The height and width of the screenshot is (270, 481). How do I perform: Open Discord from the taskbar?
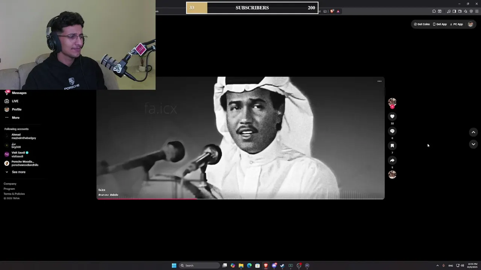click(274, 265)
